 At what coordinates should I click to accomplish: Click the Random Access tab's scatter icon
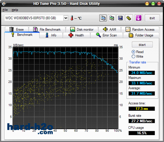(128, 29)
